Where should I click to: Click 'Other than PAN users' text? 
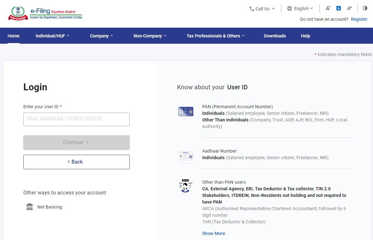224,182
